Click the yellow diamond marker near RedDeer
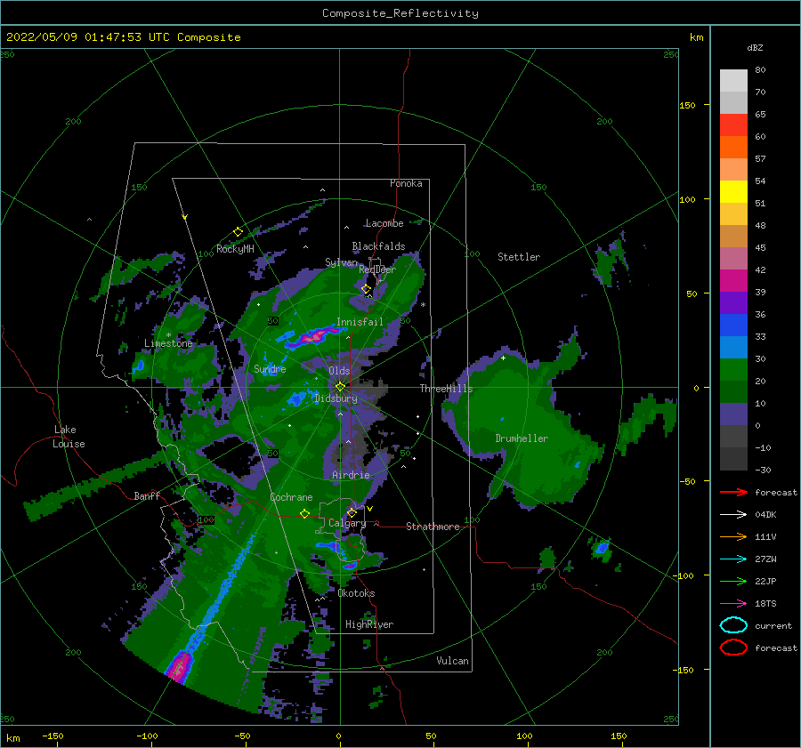This screenshot has width=801, height=748. click(366, 289)
